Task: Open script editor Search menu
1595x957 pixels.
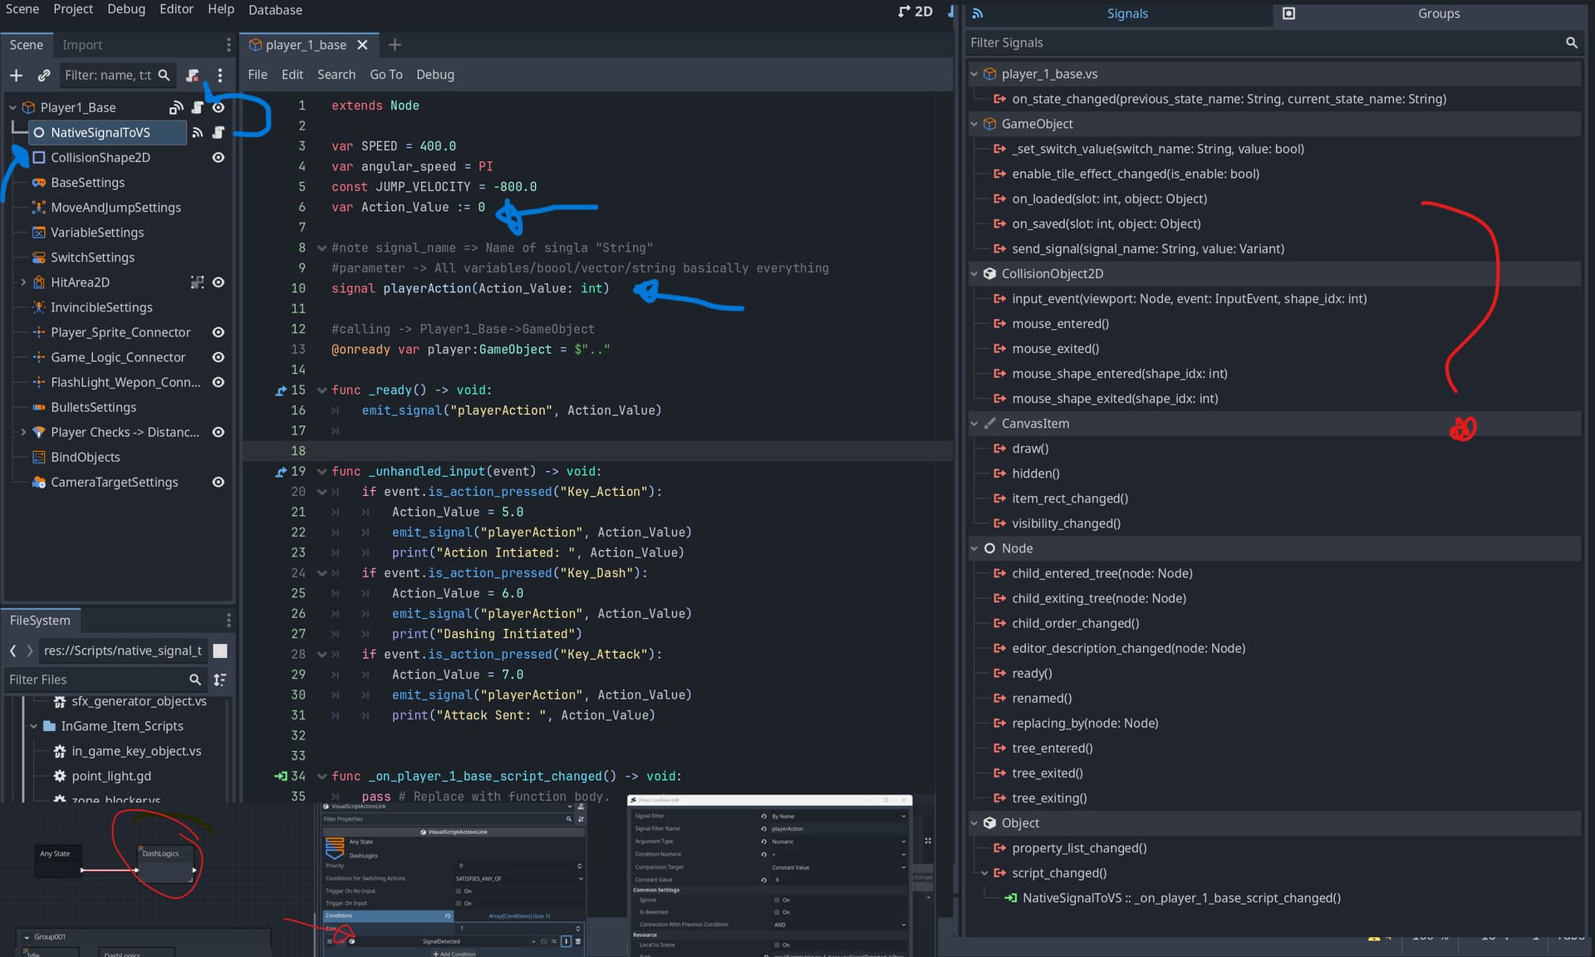Action: (336, 75)
